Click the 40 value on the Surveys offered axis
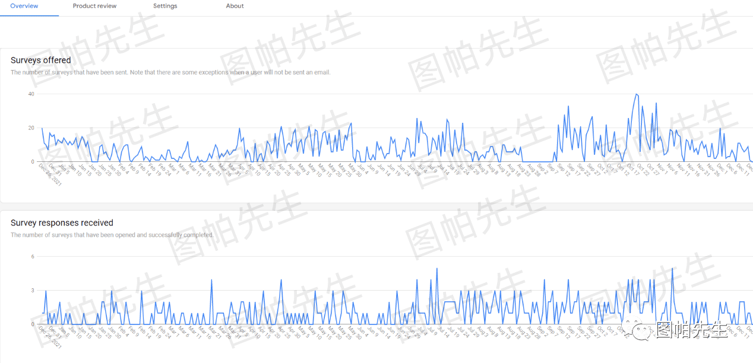753x363 pixels. tap(31, 94)
